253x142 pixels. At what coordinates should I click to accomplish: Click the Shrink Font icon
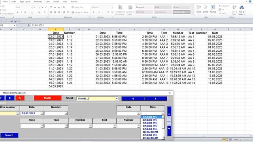[46, 7]
